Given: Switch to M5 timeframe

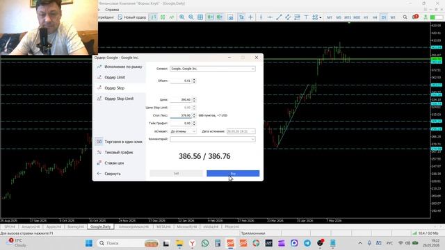Looking at the screenshot, I should 339,17.
